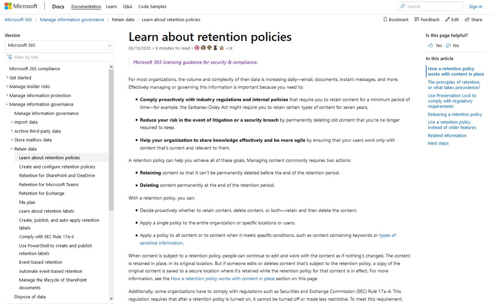This screenshot has width=493, height=304.
Task: Click the thumbs-down No icon
Action: coord(448,45)
